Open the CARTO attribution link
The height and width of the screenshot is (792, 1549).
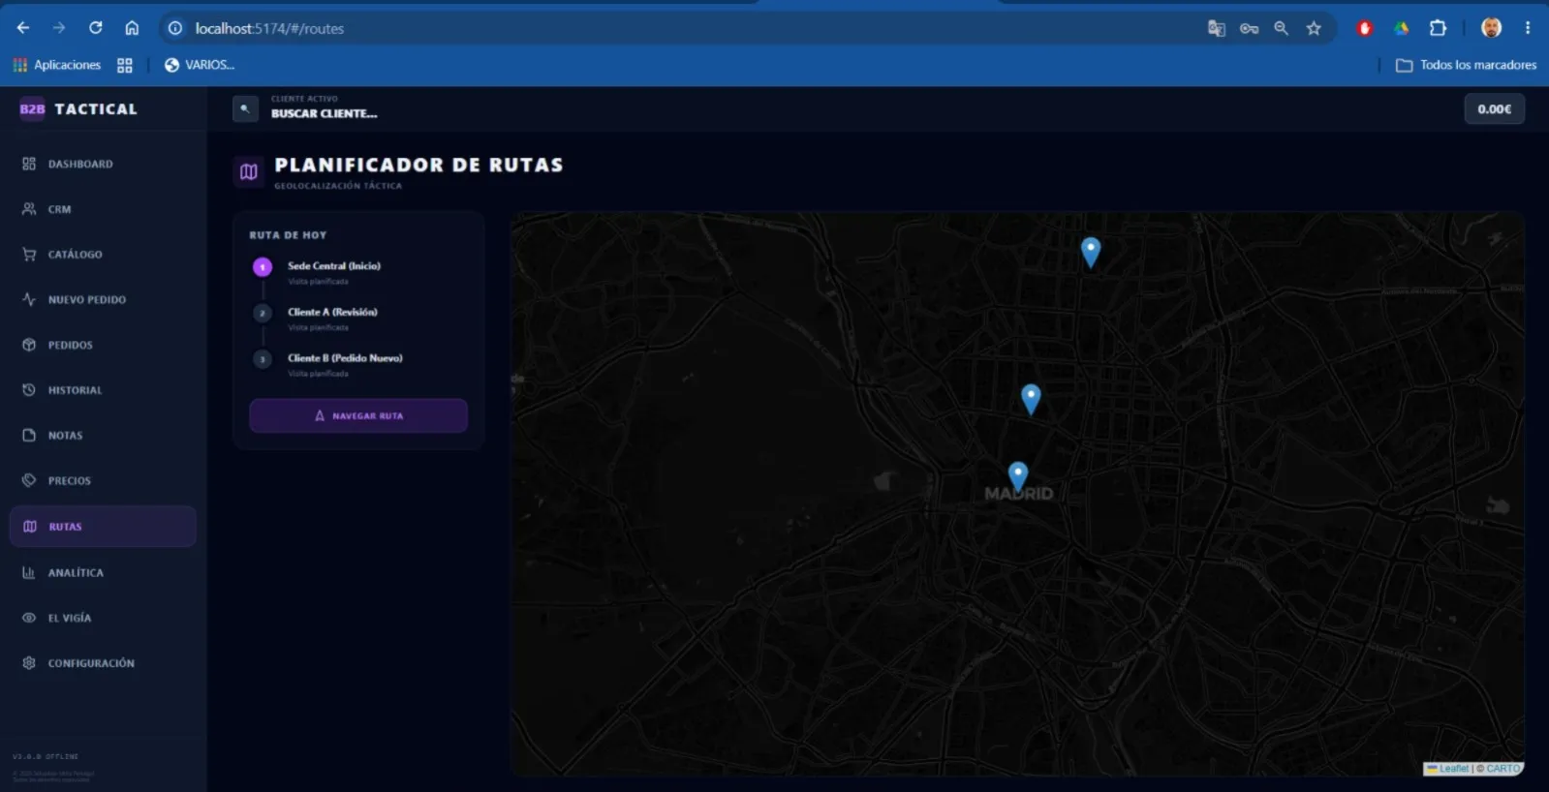coord(1503,769)
